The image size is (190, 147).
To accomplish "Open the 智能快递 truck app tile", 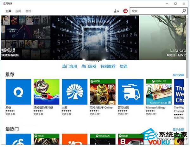I will pos(131,92).
